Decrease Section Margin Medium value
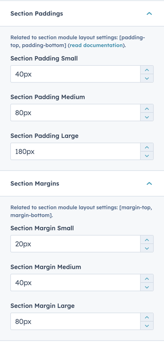164x343 pixels. (147, 287)
